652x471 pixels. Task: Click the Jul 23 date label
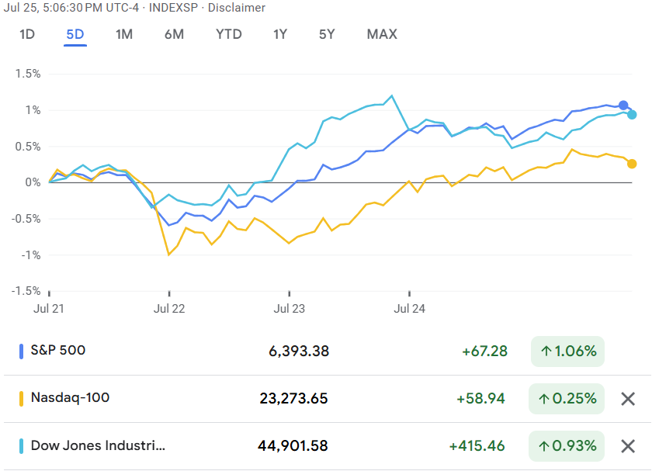click(289, 309)
